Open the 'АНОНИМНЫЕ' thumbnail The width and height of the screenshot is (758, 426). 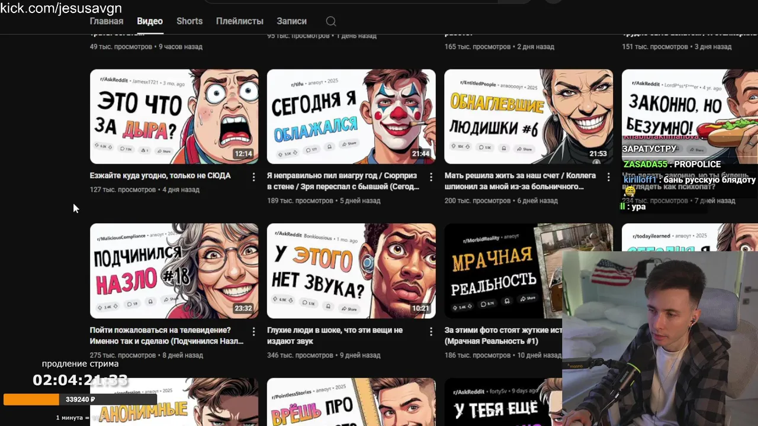pyautogui.click(x=174, y=402)
